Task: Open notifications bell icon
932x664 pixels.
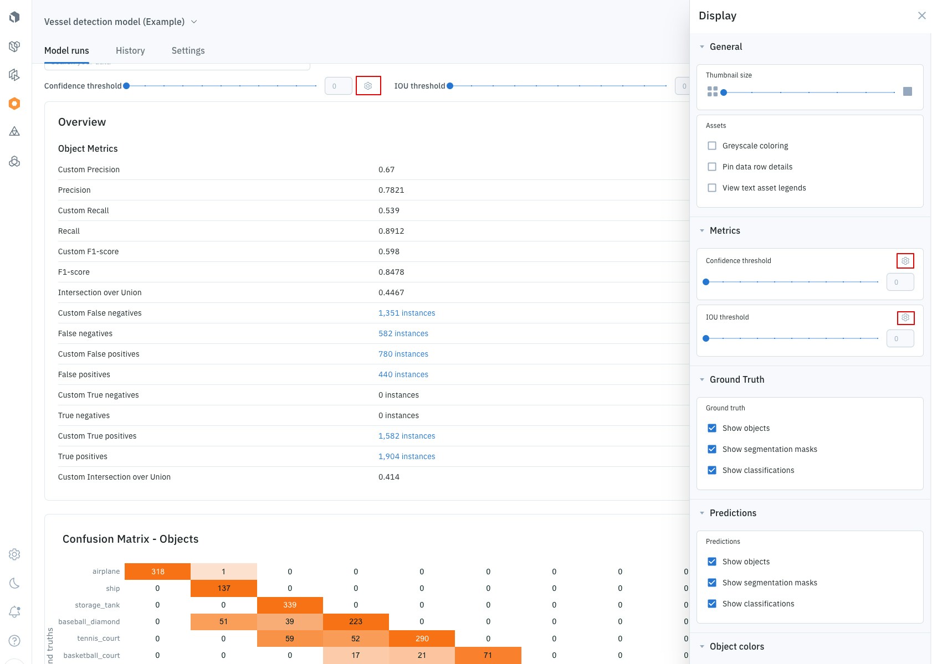Action: point(15,612)
